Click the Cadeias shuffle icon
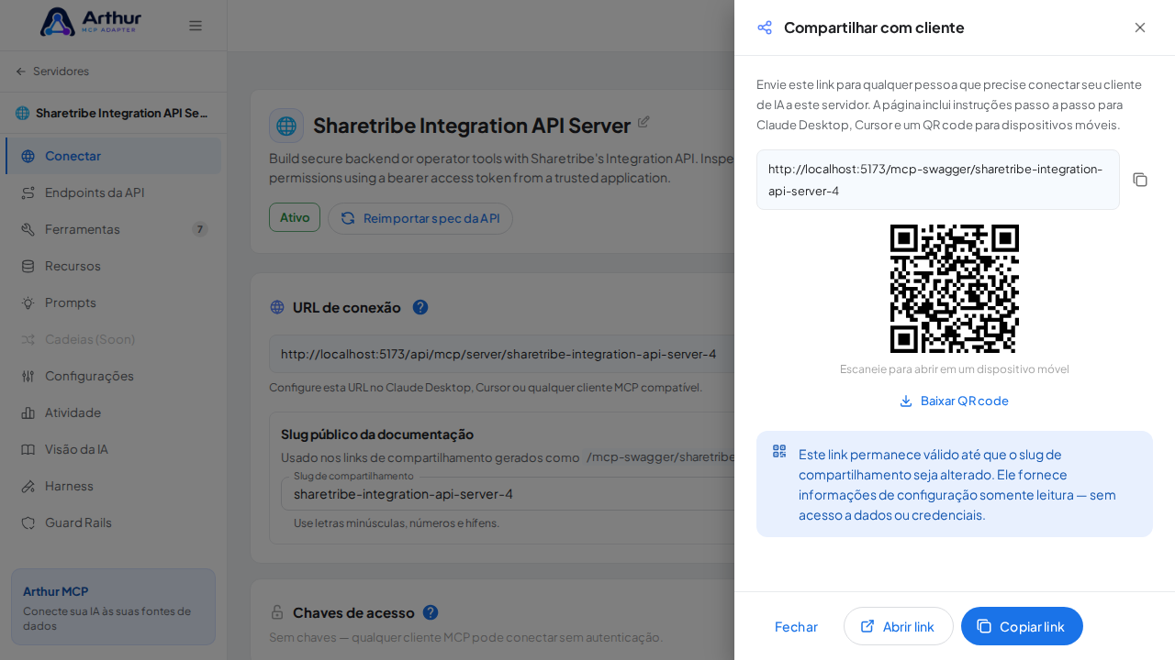1175x660 pixels. (28, 339)
